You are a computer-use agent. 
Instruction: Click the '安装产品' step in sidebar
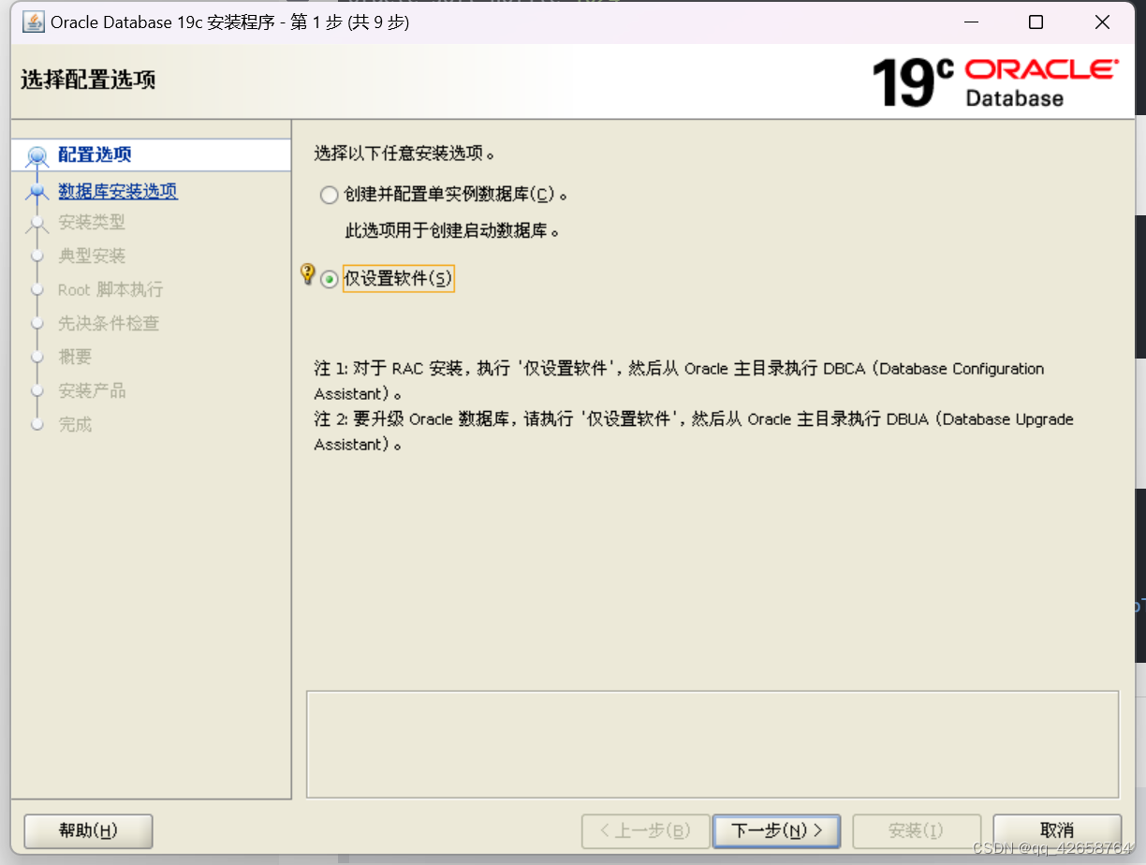92,390
